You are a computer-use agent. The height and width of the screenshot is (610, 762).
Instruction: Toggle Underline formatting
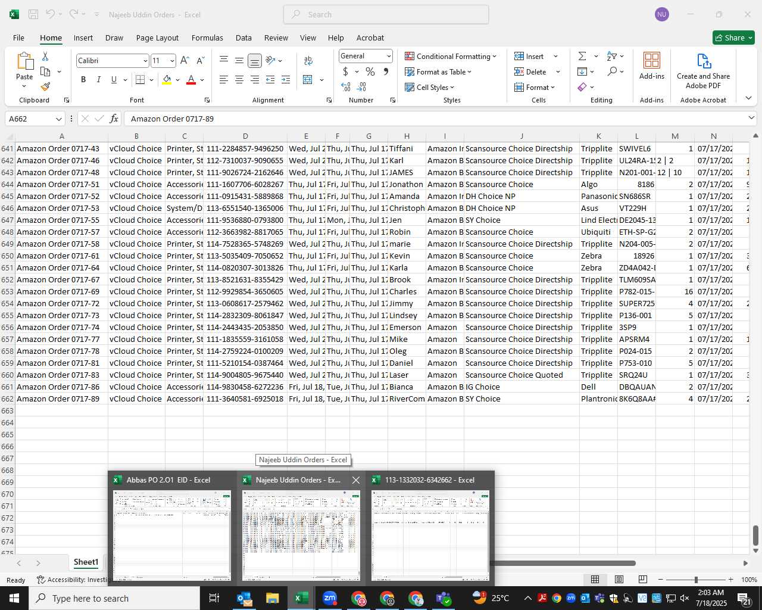pos(114,80)
